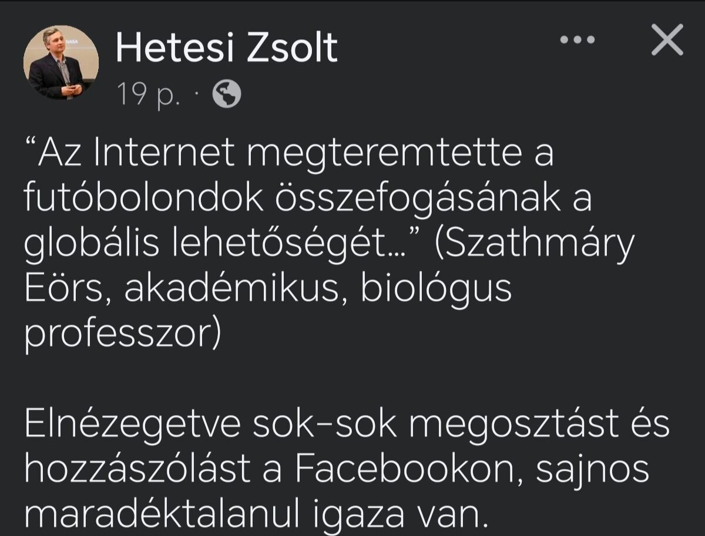Screen dimensions: 705x536
Task: Click the word "professzor)" ending the quote
Action: [x=121, y=332]
